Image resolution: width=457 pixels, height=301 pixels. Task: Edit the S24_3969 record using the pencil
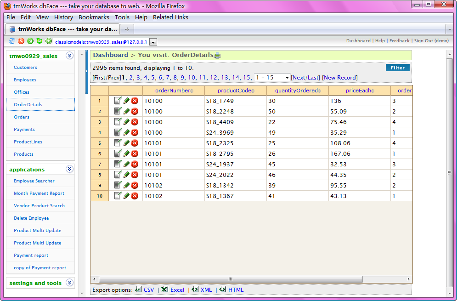(x=126, y=133)
